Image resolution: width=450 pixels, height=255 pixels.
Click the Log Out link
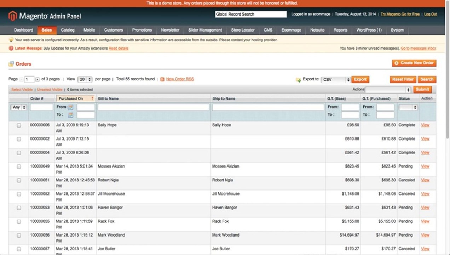[x=431, y=14]
